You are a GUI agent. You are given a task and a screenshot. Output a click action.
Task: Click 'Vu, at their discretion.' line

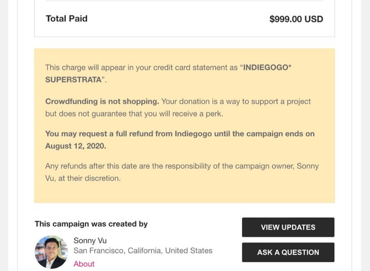coord(83,178)
